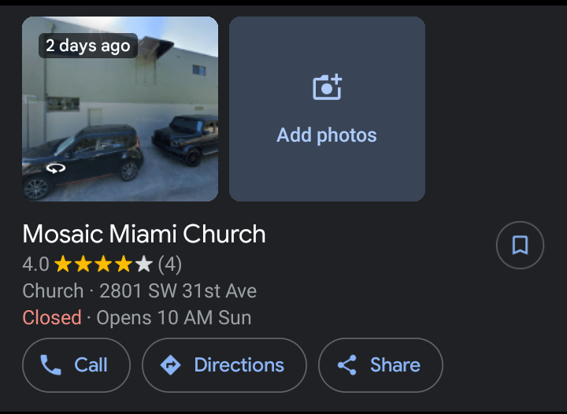567x414 pixels.
Task: Click the phone icon in Call button
Action: point(50,365)
